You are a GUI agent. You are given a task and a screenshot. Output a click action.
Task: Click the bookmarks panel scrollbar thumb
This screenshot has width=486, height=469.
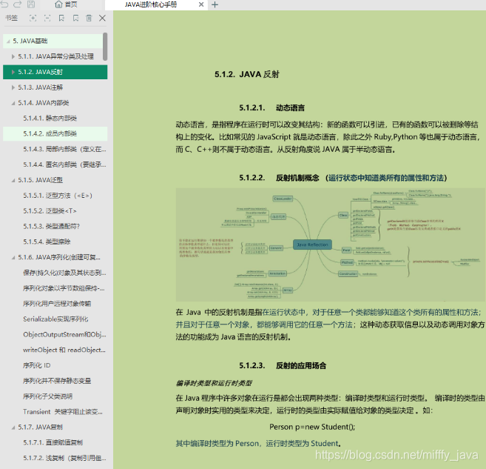tap(105, 47)
